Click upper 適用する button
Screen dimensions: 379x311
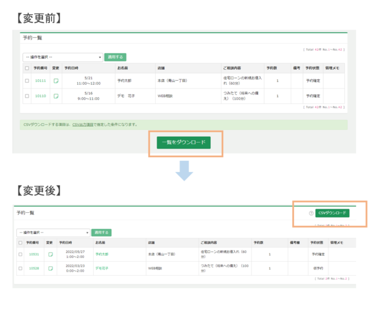click(x=115, y=57)
